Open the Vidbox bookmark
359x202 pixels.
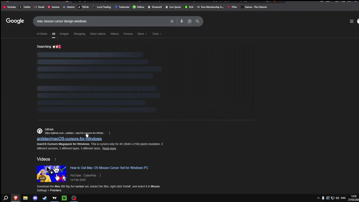pyautogui.click(x=138, y=7)
